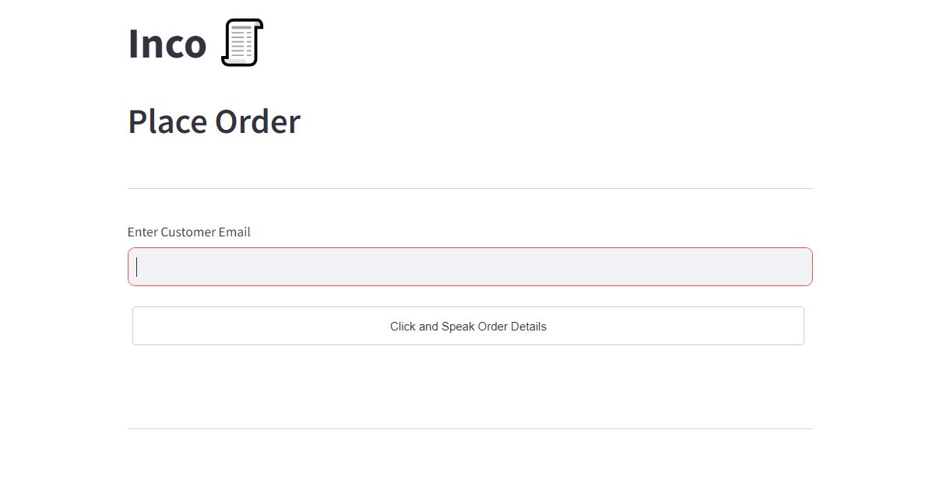Click the word Customer in the label

pyautogui.click(x=188, y=232)
